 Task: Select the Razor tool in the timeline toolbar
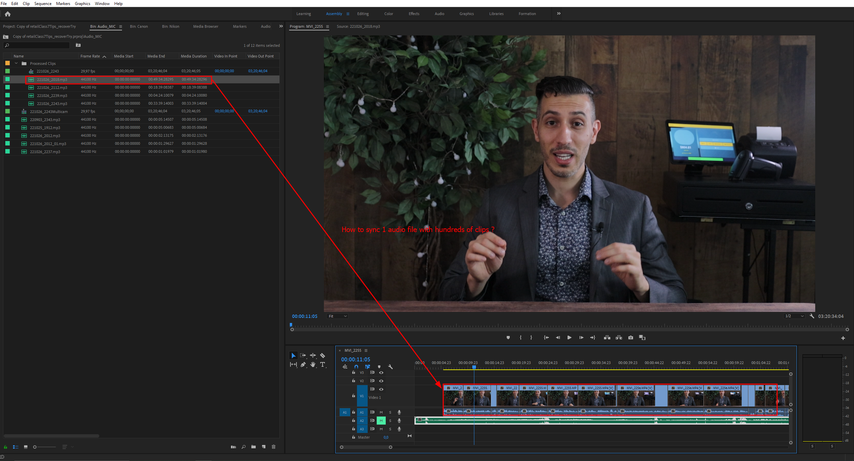[x=323, y=355]
